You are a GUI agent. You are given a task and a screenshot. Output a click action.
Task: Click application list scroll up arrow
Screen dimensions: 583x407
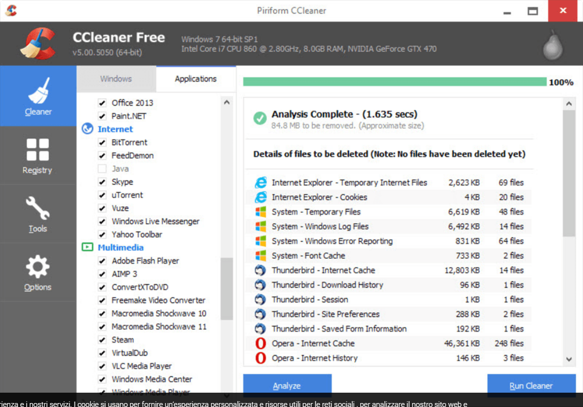[227, 102]
